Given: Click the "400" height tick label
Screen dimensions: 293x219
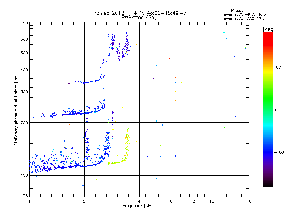Looking at the screenshot, I should 24,70.
